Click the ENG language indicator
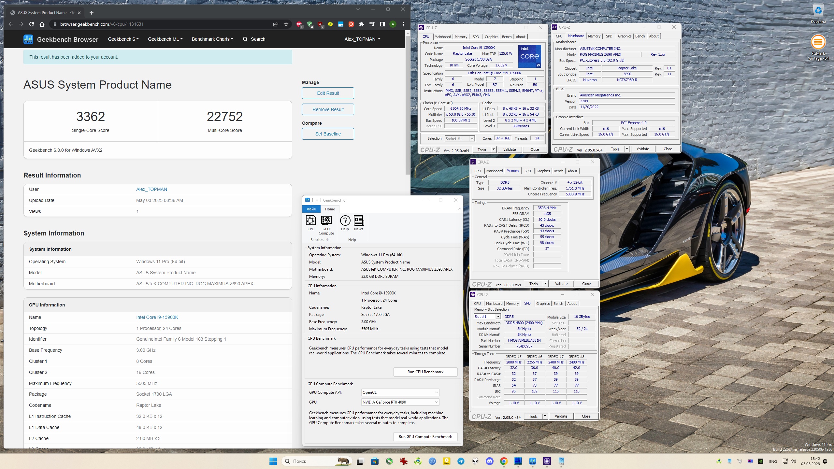 click(x=773, y=461)
